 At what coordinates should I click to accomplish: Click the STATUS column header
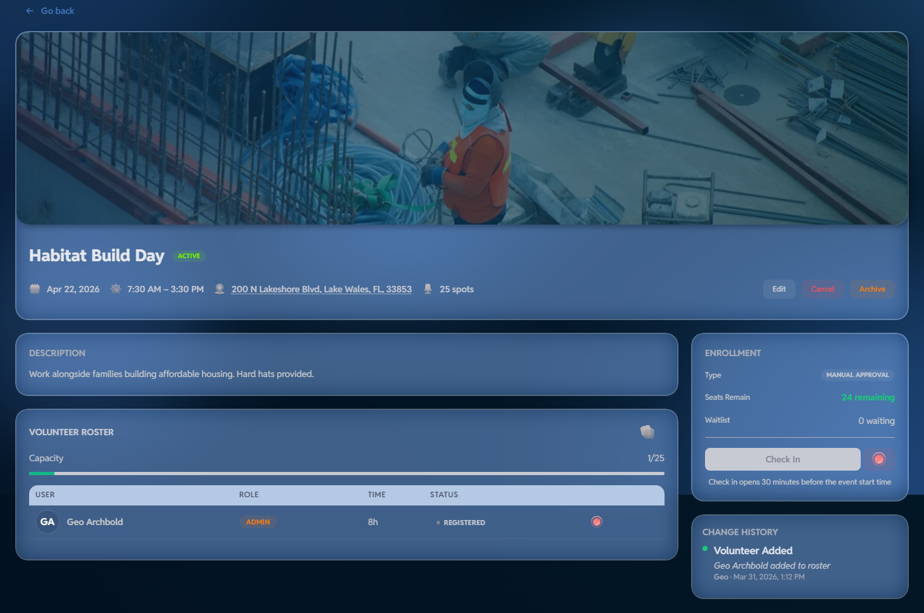point(444,495)
